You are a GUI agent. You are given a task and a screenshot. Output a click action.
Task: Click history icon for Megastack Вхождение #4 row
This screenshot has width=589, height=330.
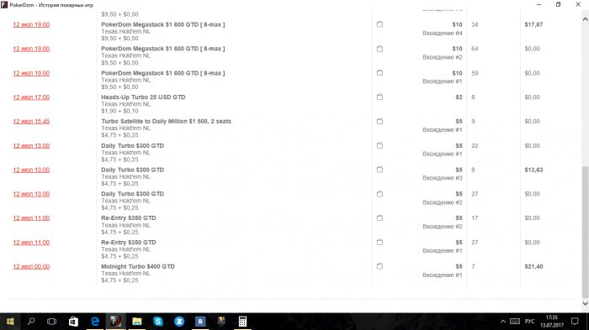pyautogui.click(x=379, y=24)
